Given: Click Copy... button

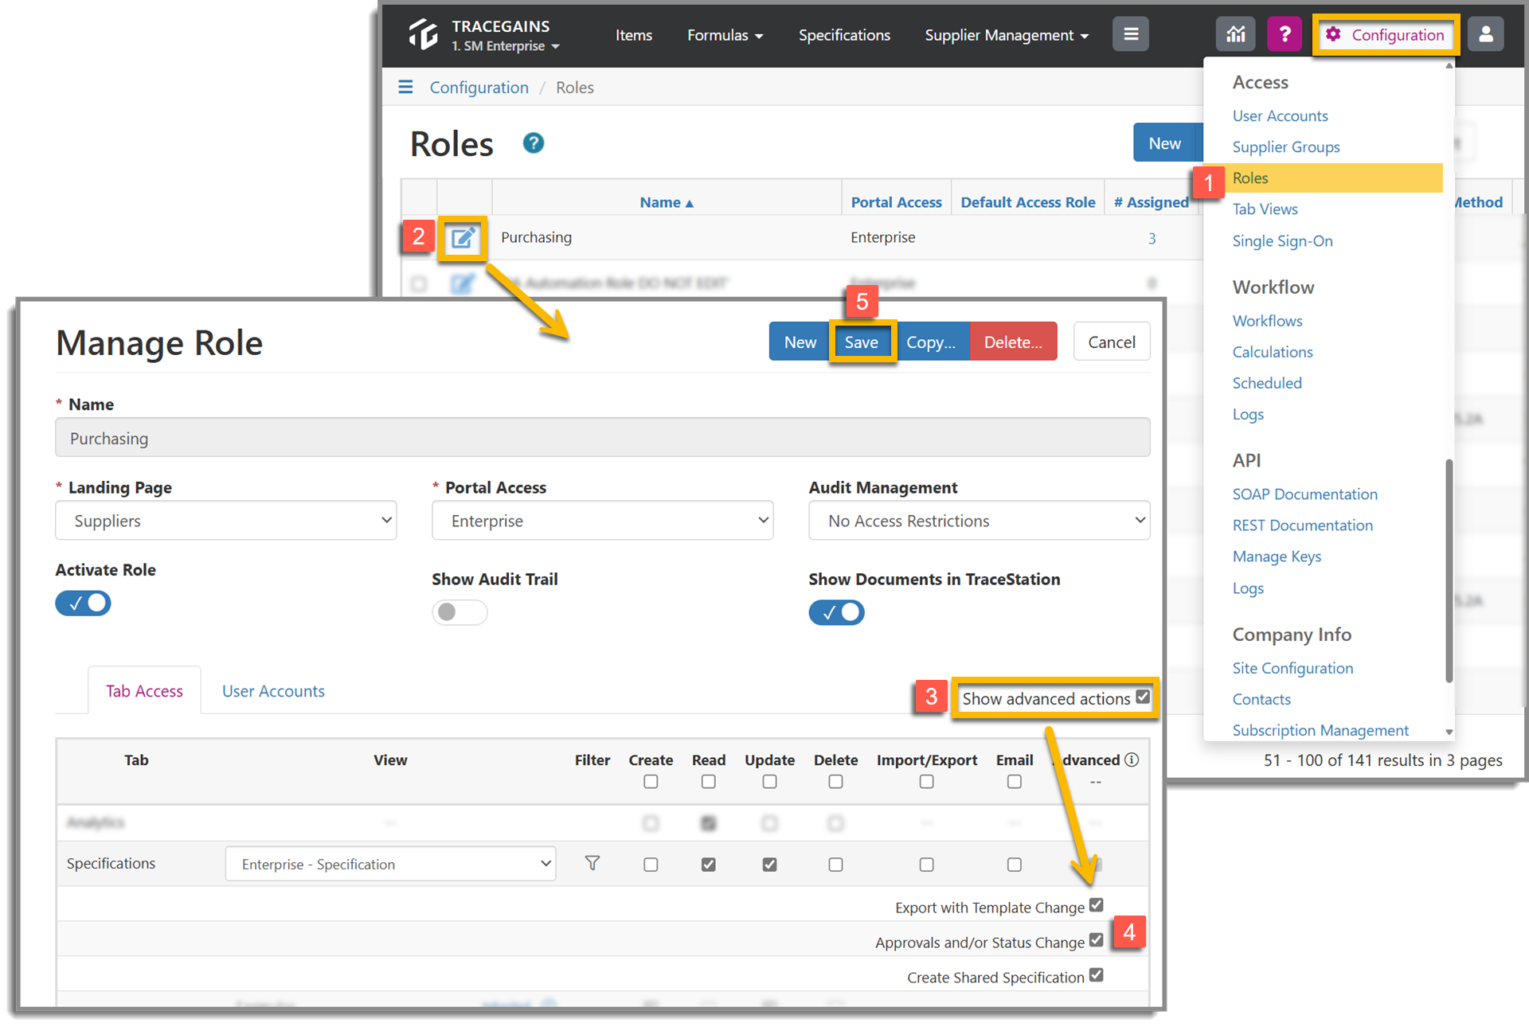Looking at the screenshot, I should [930, 342].
